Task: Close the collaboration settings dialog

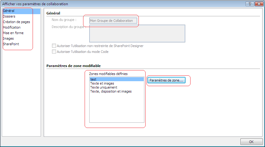Action: [x=258, y=4]
